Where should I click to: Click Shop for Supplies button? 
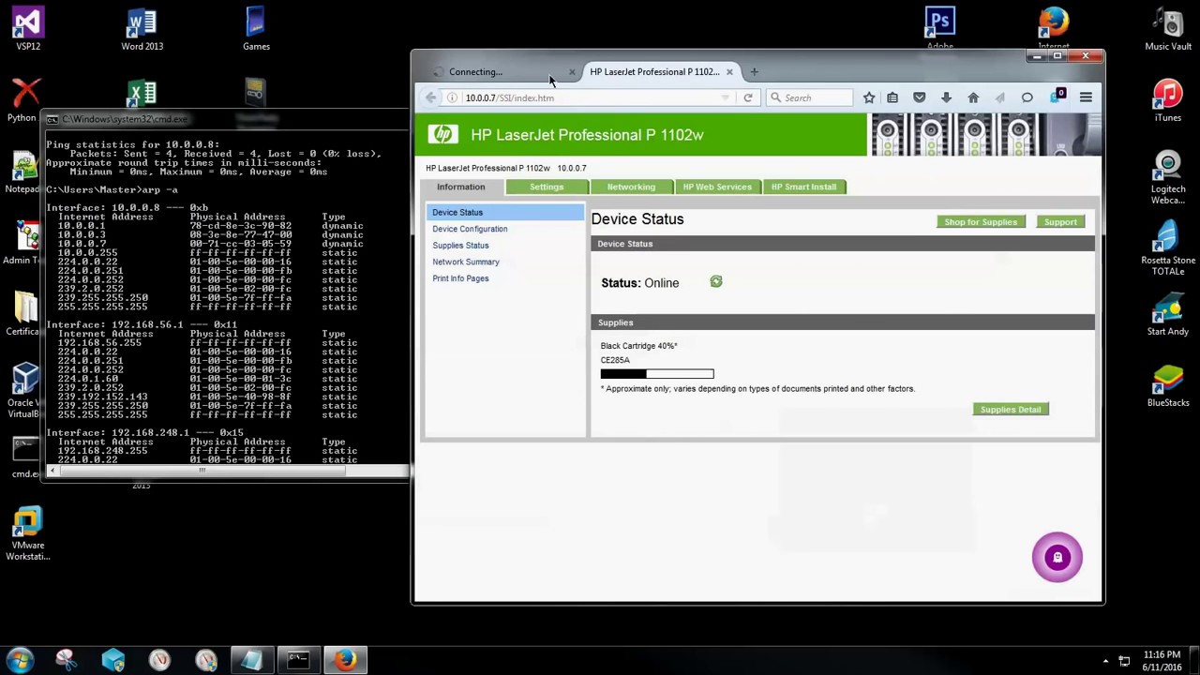tap(981, 222)
